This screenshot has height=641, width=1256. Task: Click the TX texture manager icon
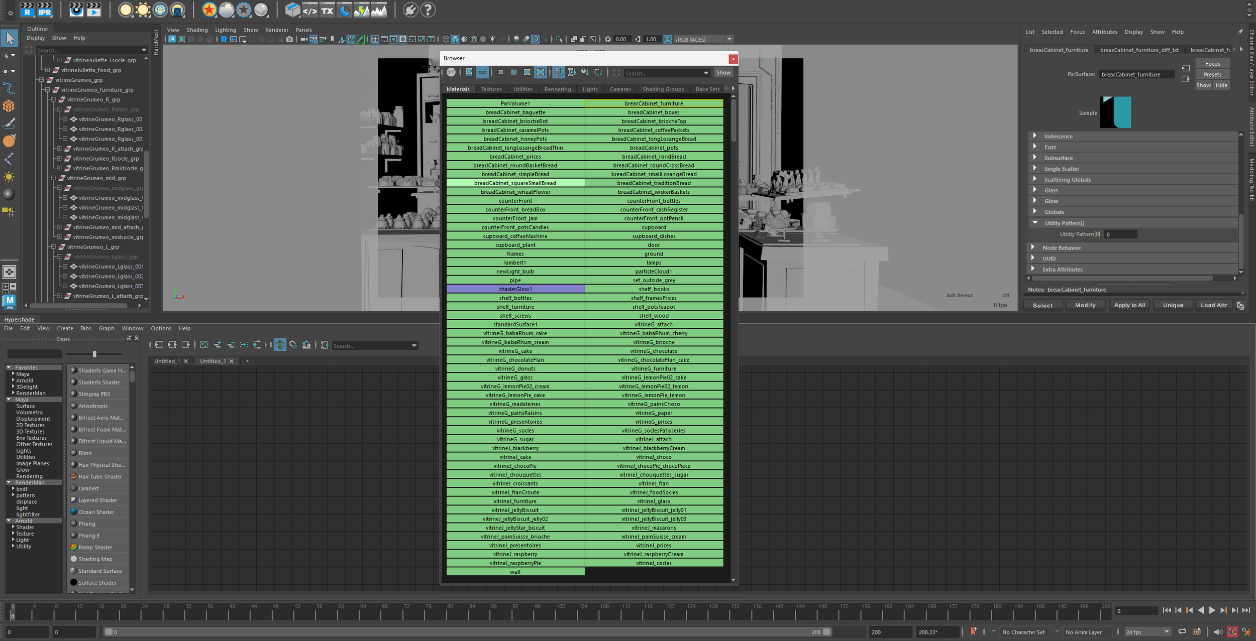point(327,10)
